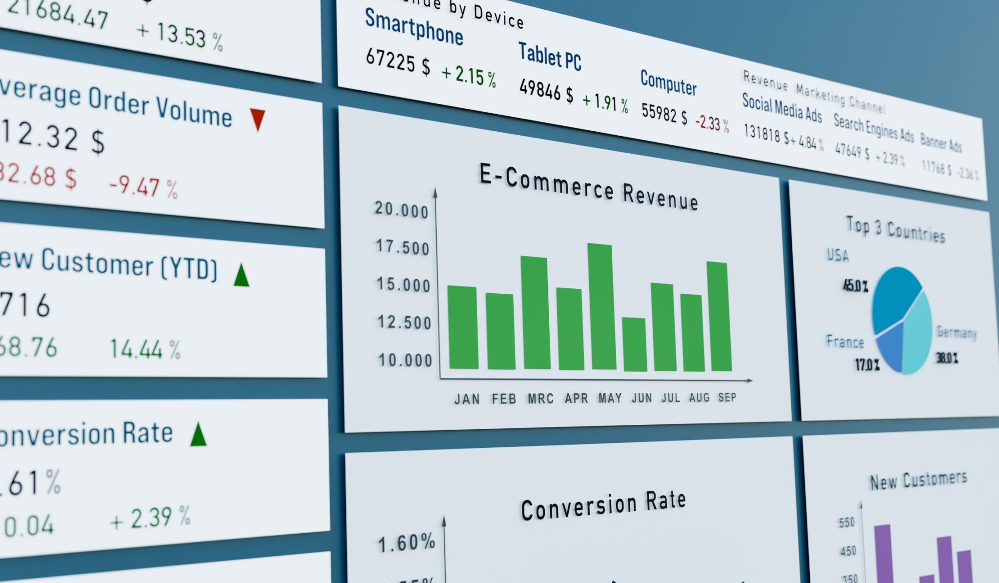
Task: Click the 14.44 % new customer change
Action: point(145,349)
